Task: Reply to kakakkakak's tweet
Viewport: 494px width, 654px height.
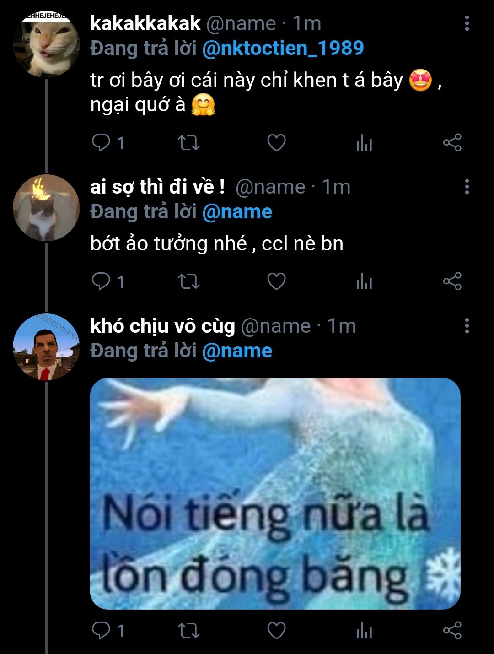Action: pyautogui.click(x=101, y=143)
